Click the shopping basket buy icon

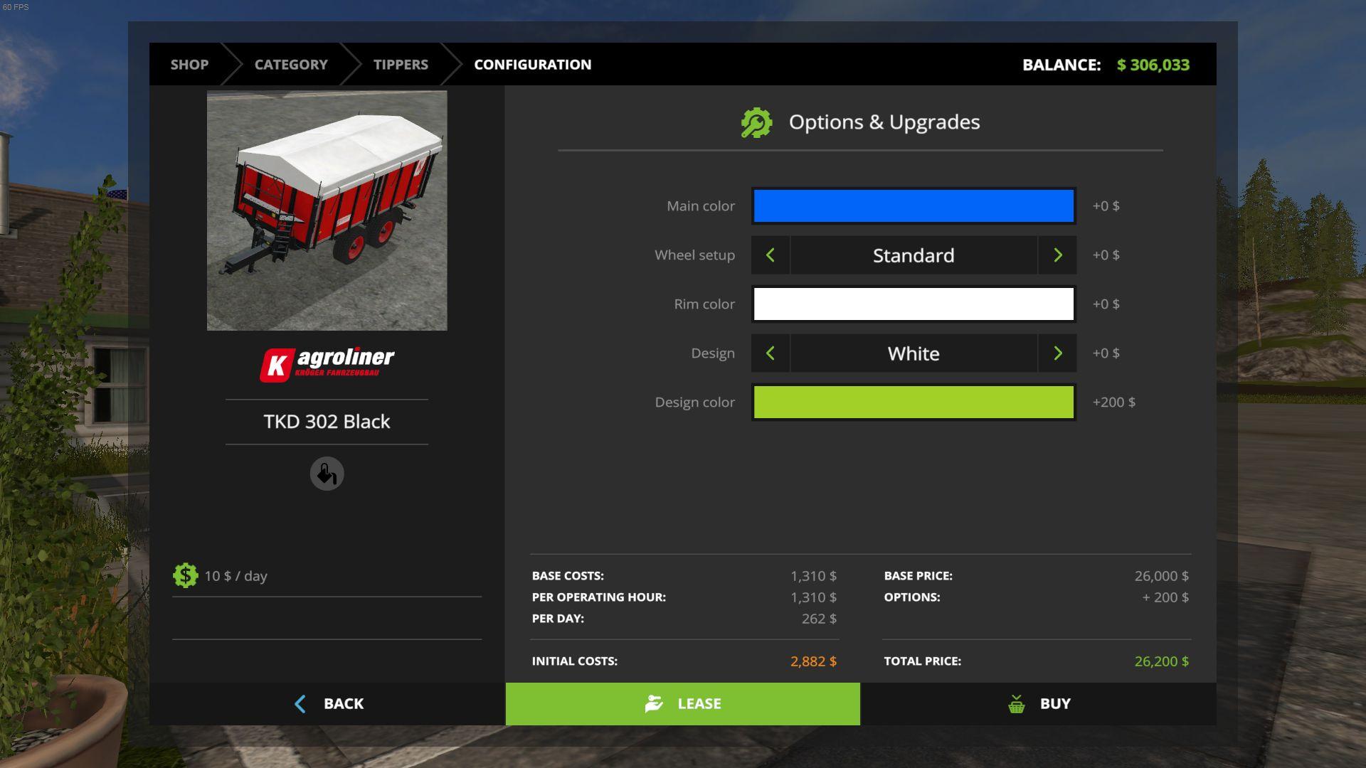click(x=1016, y=704)
